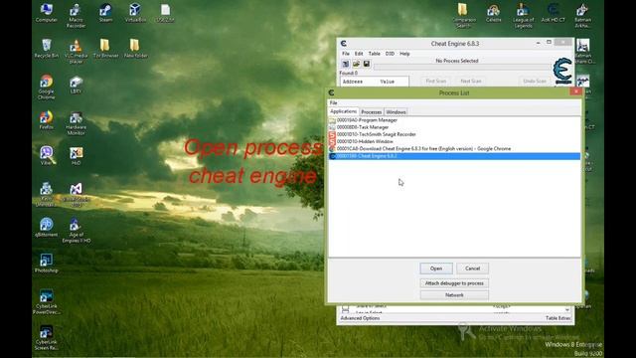The height and width of the screenshot is (358, 636).
Task: Launch the League of Legends desktop shortcut
Action: pyautogui.click(x=523, y=16)
